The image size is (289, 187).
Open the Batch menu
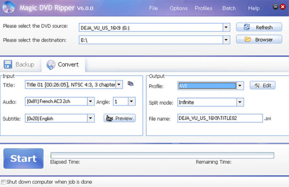tap(229, 8)
